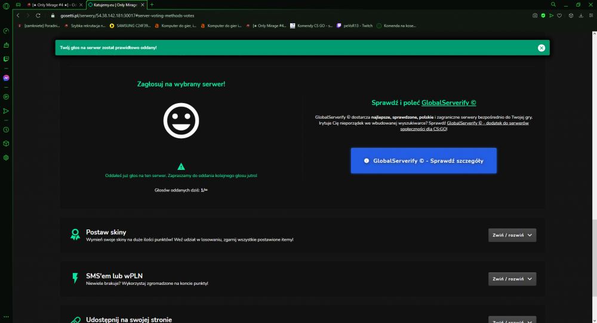Click the 'Głosów oddanych dziś' counter text
The width and height of the screenshot is (597, 323).
click(181, 190)
